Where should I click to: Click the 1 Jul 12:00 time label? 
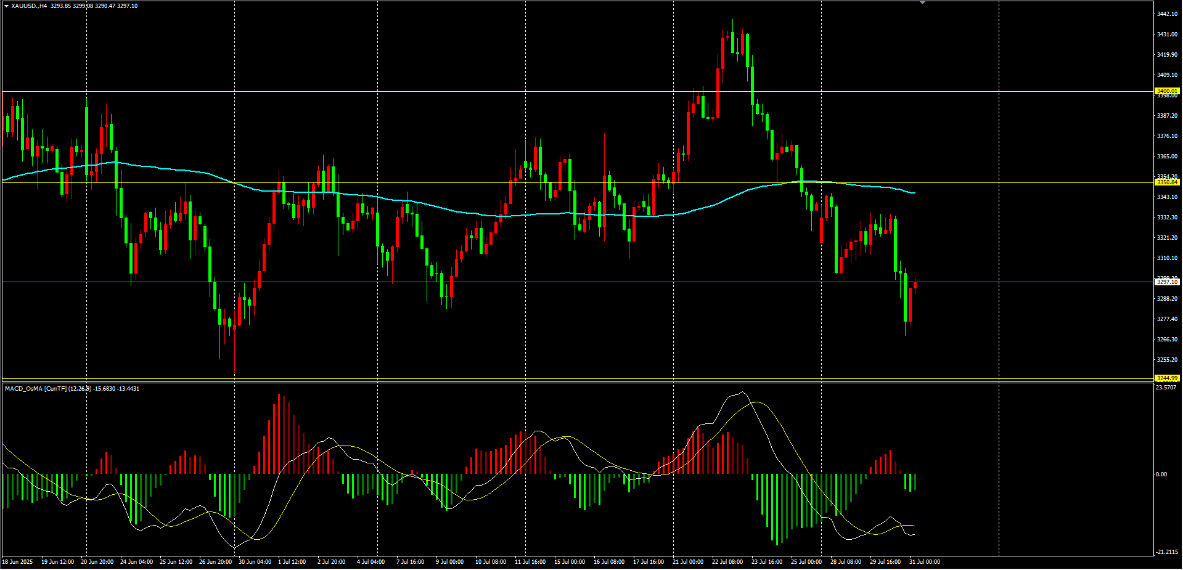(292, 562)
